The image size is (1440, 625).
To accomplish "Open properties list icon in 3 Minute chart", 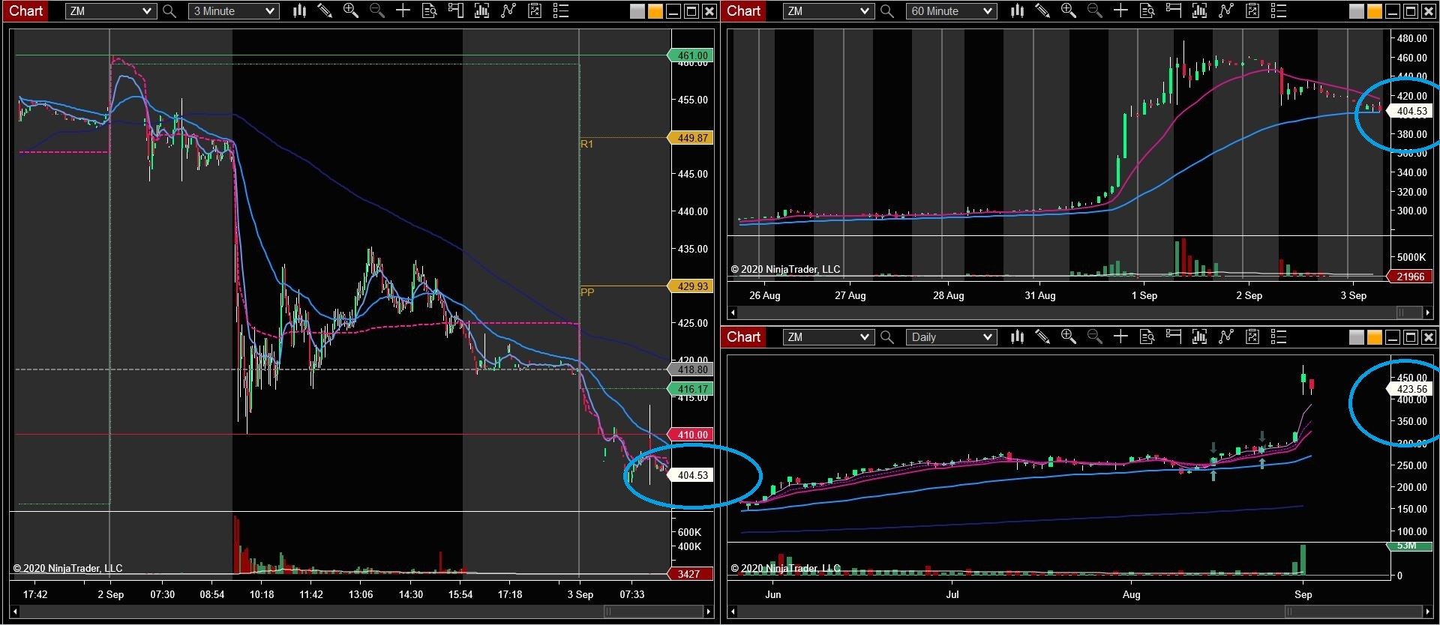I will pyautogui.click(x=561, y=10).
